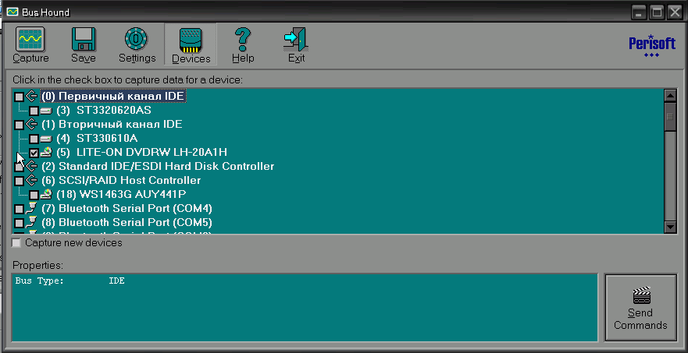Click the Bus Hound title bar icon
688x353 pixels.
[x=12, y=12]
